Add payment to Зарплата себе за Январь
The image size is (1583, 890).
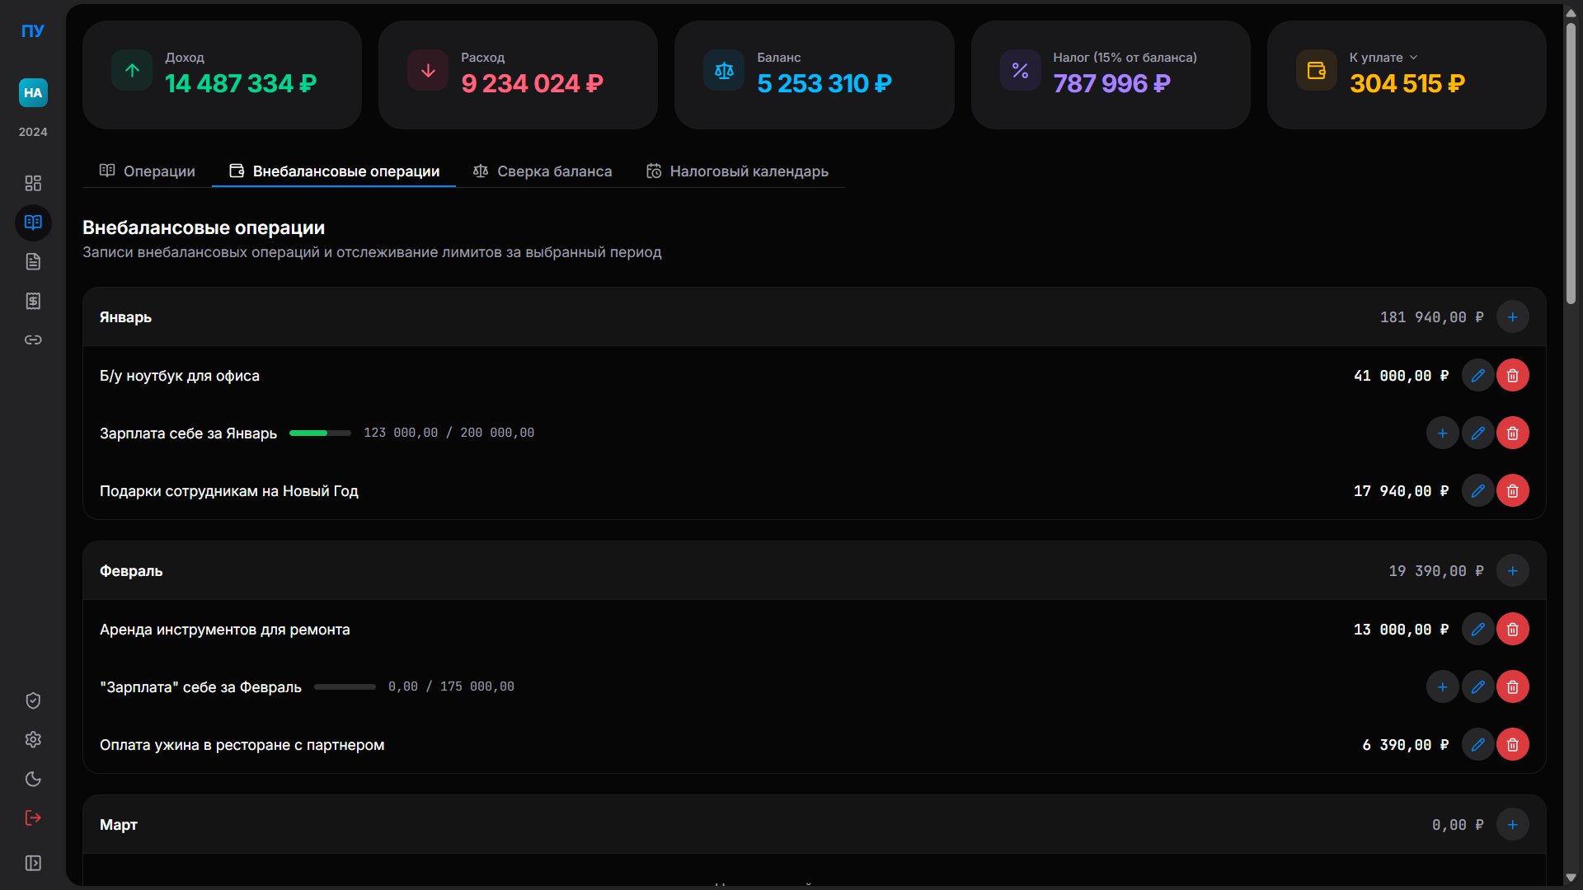pos(1442,433)
